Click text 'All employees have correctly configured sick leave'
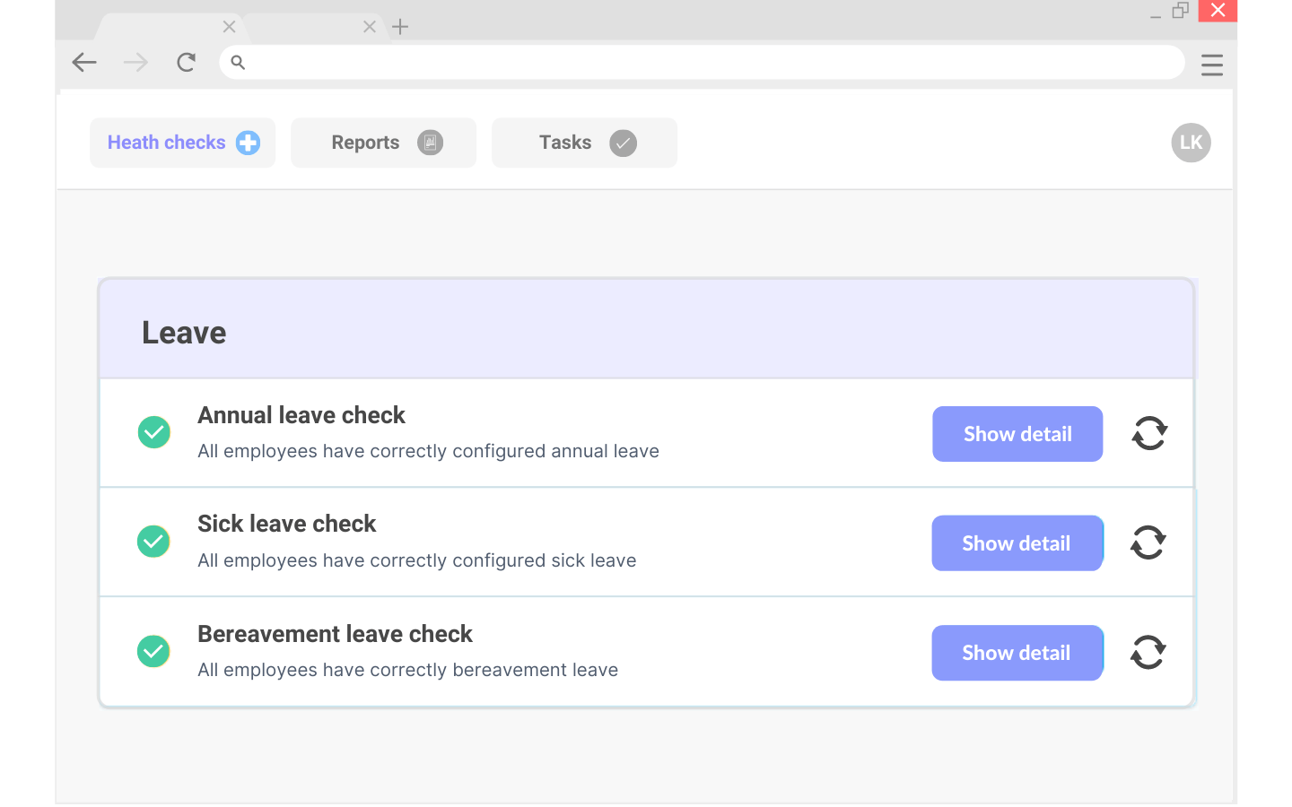 tap(417, 560)
